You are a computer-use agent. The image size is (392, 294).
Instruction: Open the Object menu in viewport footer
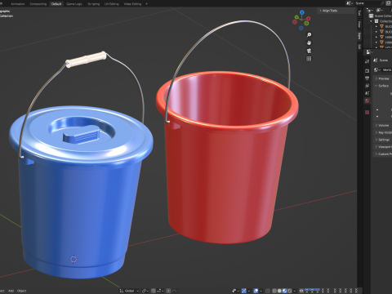[22, 291]
